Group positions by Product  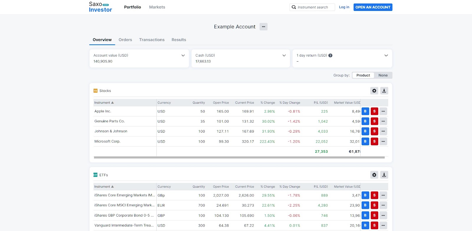click(x=363, y=75)
